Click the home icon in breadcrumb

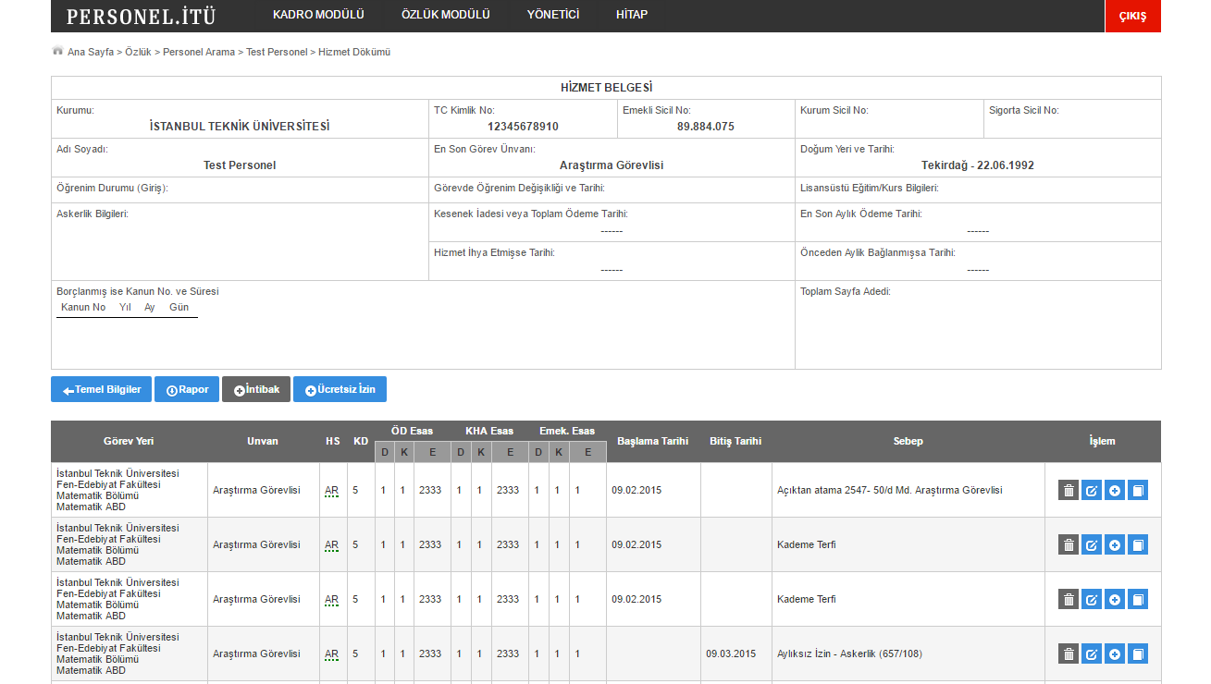click(x=57, y=52)
